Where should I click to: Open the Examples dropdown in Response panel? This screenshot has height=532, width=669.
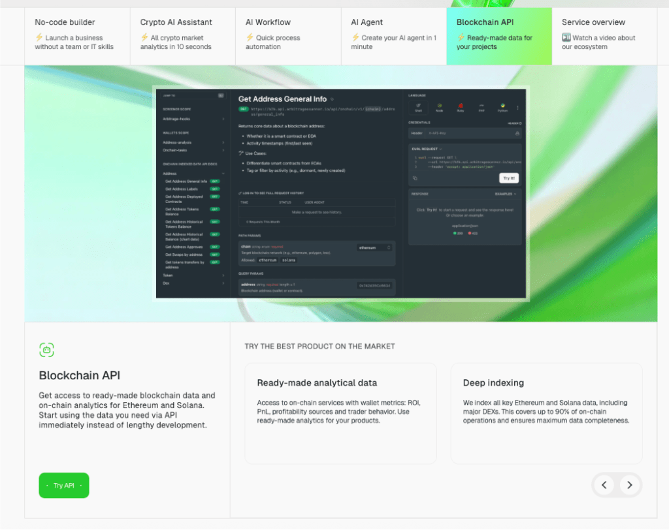(x=506, y=194)
